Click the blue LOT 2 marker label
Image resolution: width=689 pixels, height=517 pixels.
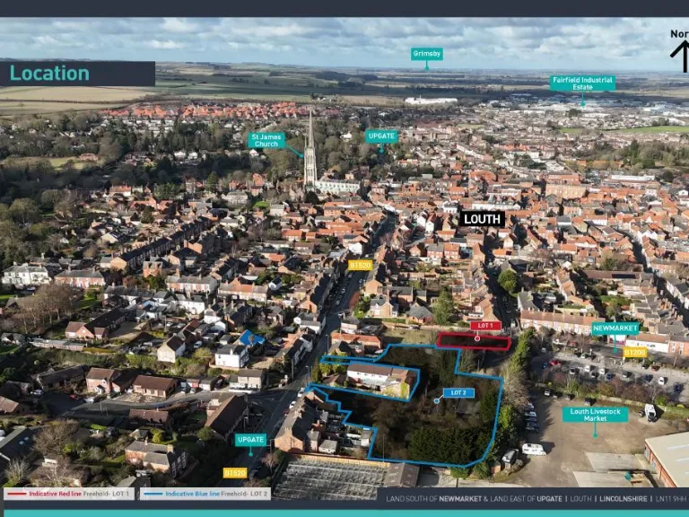tap(458, 392)
